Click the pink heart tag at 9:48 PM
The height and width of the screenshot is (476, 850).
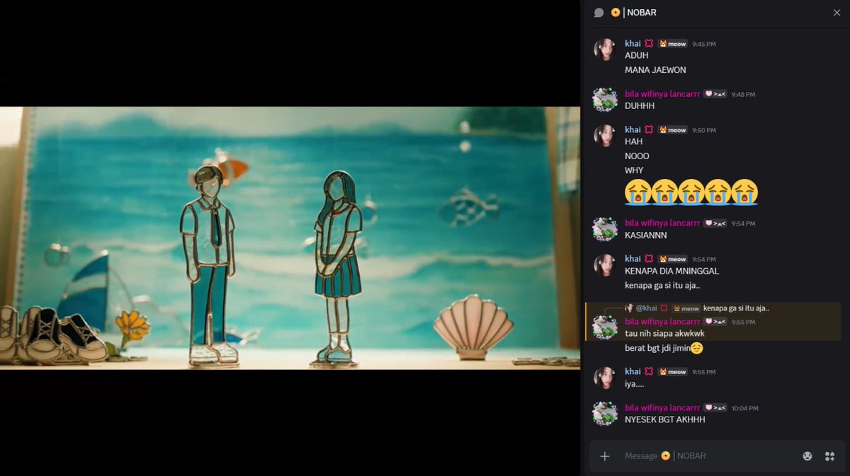point(715,94)
